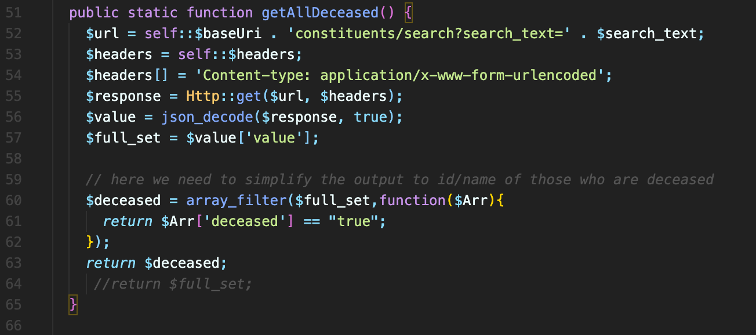The width and height of the screenshot is (756, 335).
Task: Click the array_filter function call
Action: click(x=237, y=201)
